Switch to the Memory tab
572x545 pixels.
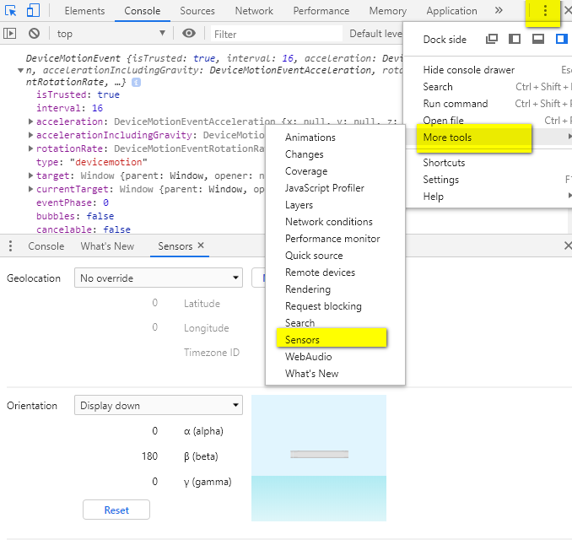(388, 11)
